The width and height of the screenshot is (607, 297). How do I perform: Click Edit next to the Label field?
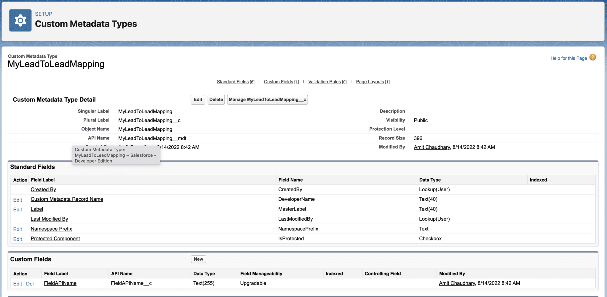click(17, 209)
